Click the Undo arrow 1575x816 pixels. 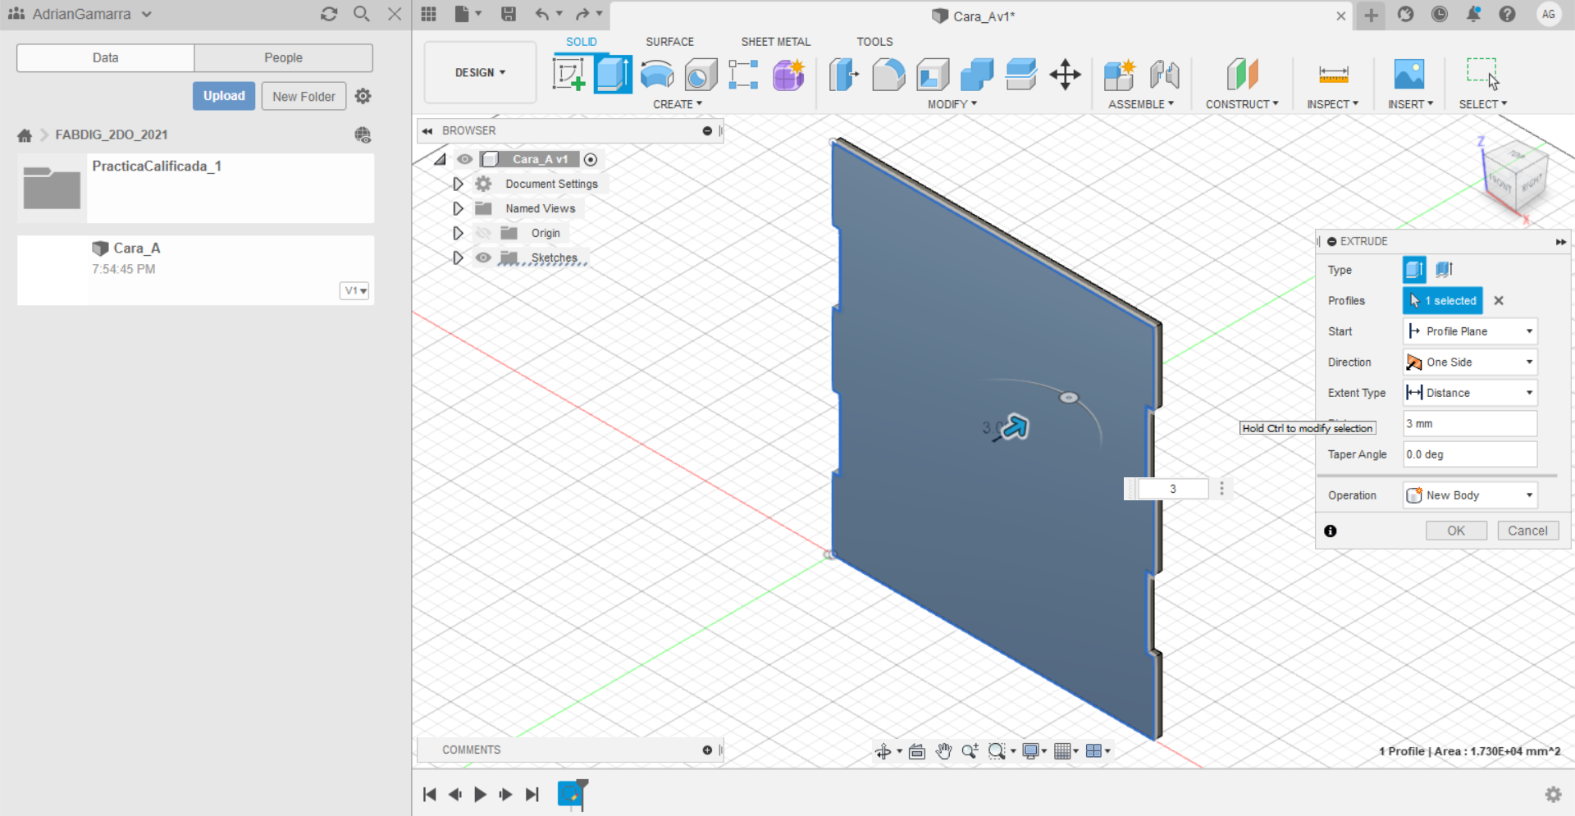(541, 14)
